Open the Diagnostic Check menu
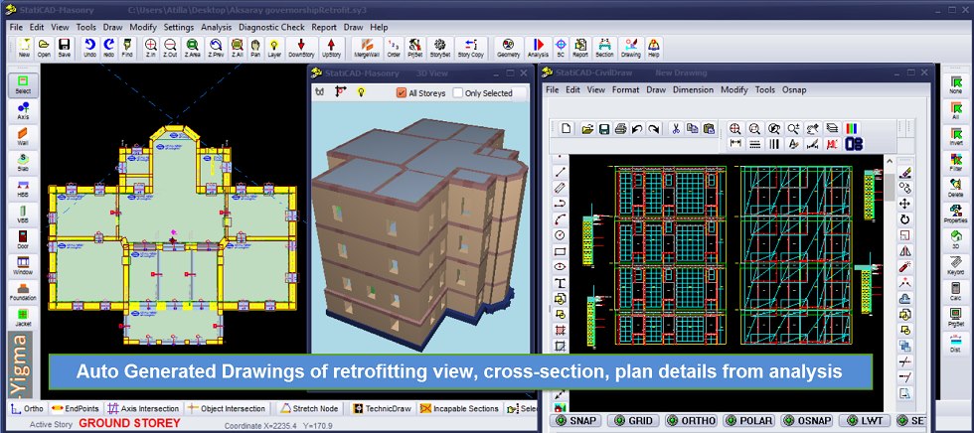 [272, 27]
